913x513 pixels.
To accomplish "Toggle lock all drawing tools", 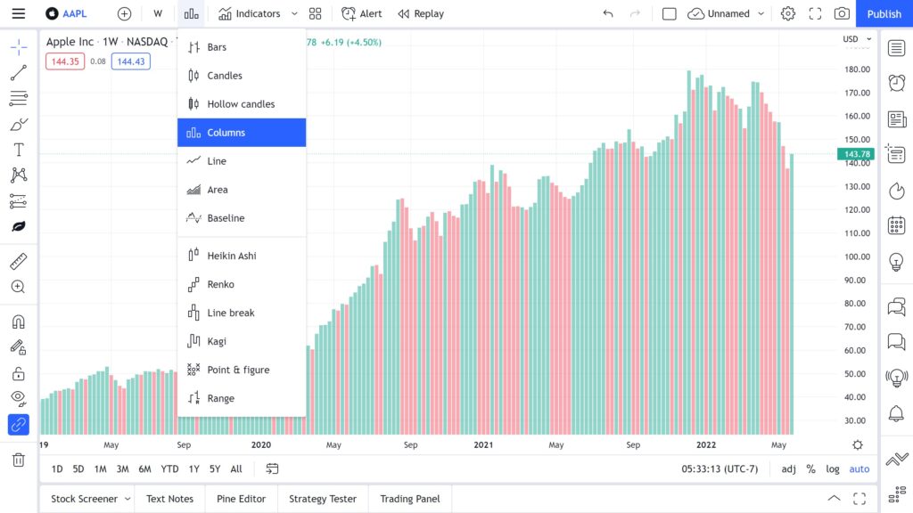I will [19, 373].
